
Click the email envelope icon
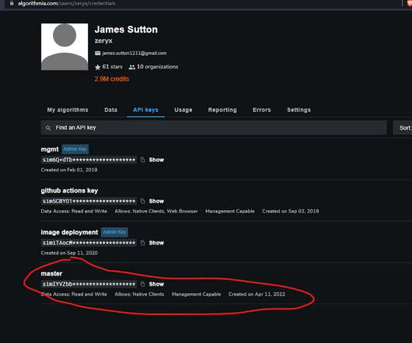97,54
